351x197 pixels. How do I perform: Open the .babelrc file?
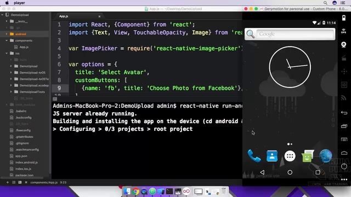pos(21,111)
